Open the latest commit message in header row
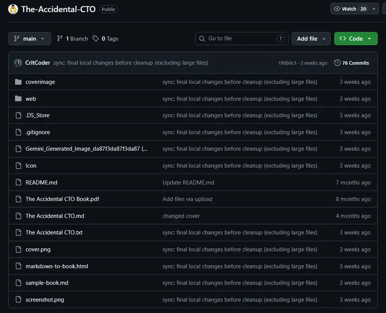The width and height of the screenshot is (386, 313). 131,63
